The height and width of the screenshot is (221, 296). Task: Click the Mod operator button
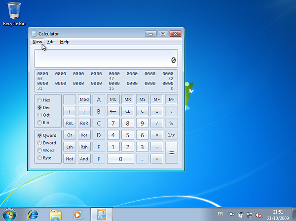coord(84,99)
